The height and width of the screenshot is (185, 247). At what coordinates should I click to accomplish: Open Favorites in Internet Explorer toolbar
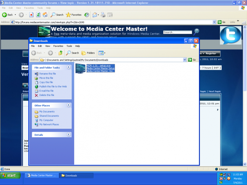73,15
